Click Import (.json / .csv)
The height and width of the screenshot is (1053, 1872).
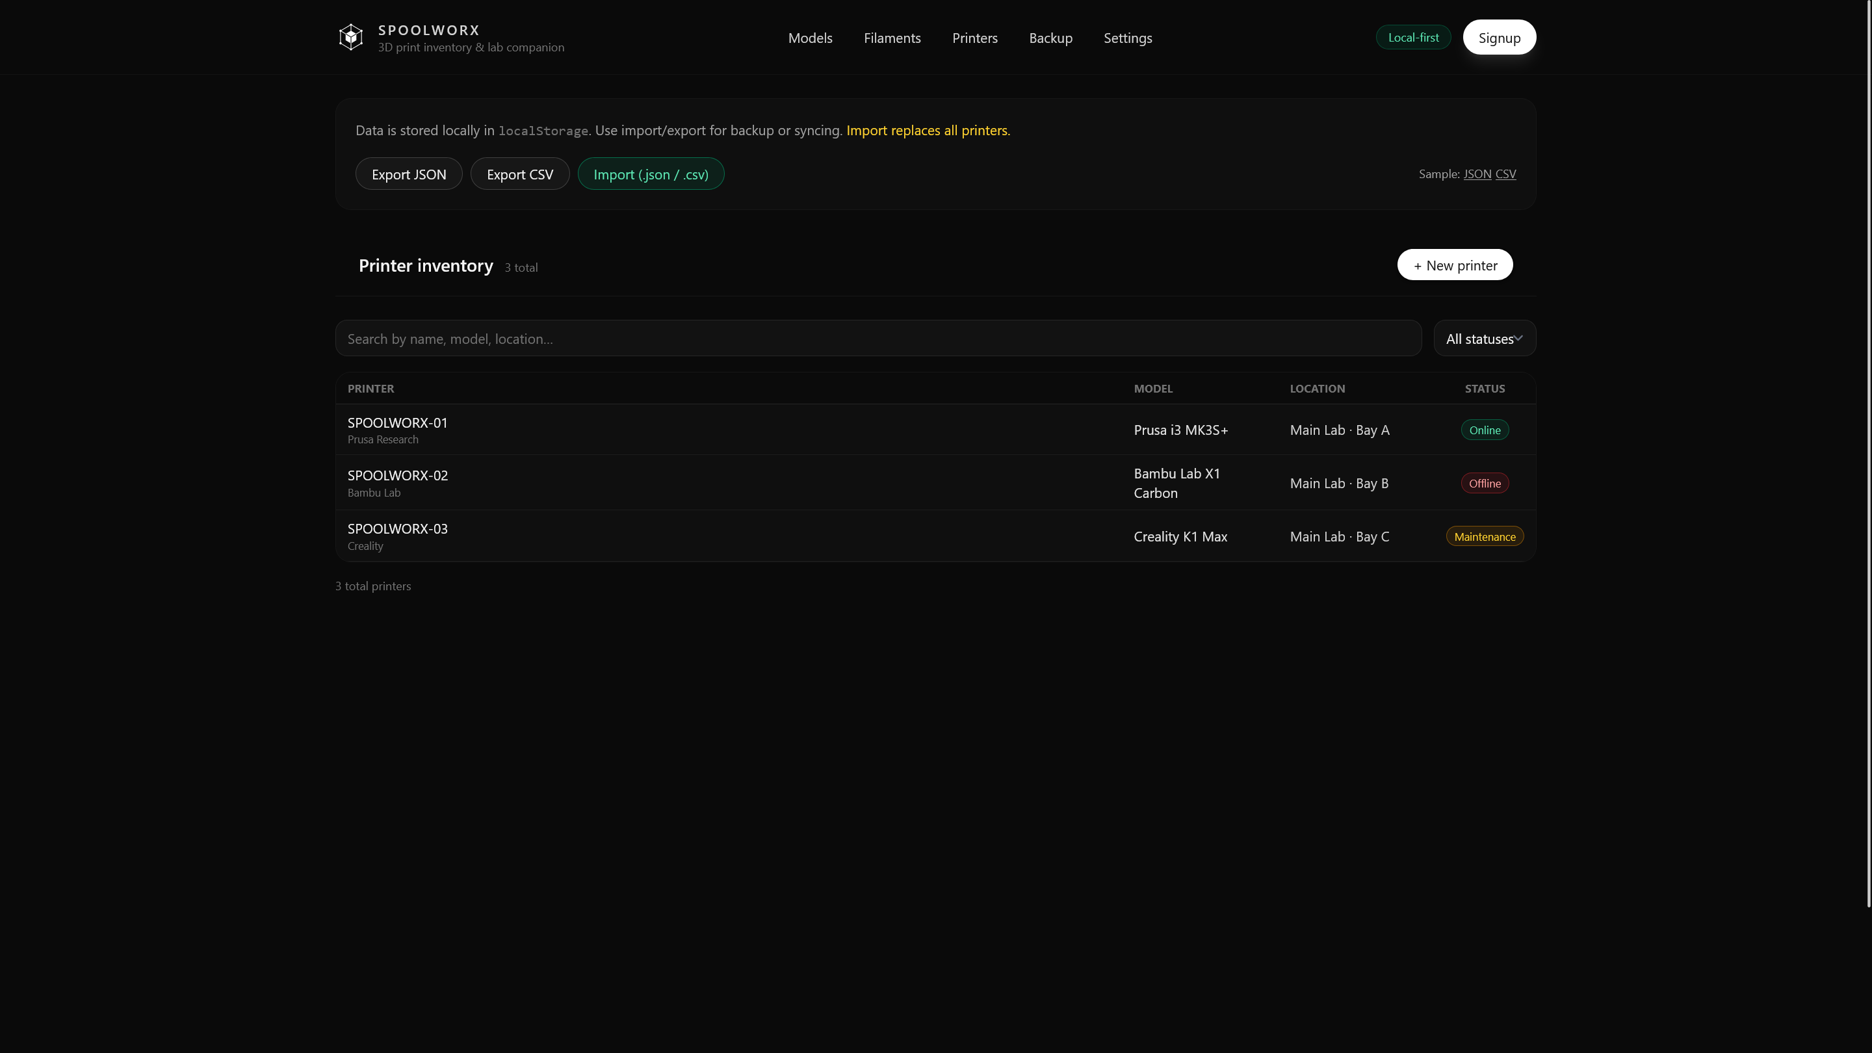[651, 174]
